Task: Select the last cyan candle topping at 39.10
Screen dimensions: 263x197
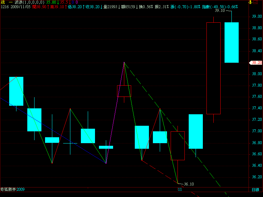Action: 232,43
